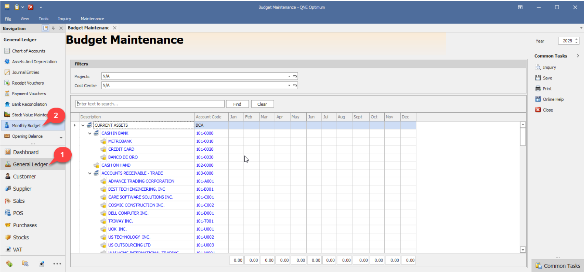The image size is (585, 273).
Task: Click the Account Code column header
Action: coord(211,117)
